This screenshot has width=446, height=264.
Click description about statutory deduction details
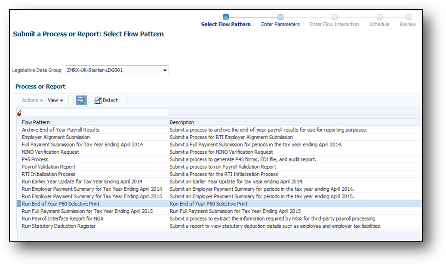coord(275,226)
